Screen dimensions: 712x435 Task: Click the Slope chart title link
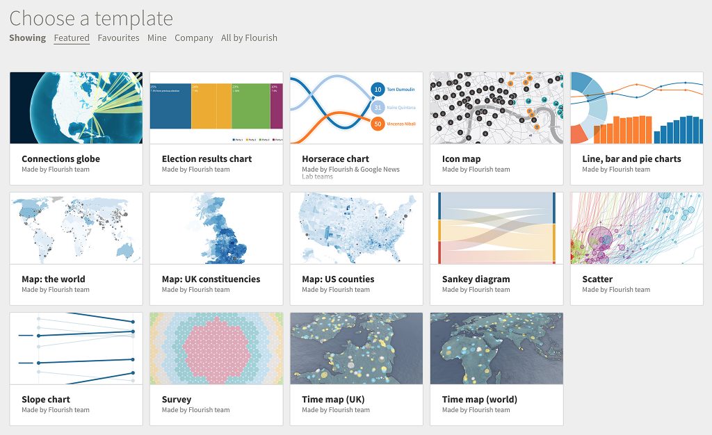(x=46, y=400)
